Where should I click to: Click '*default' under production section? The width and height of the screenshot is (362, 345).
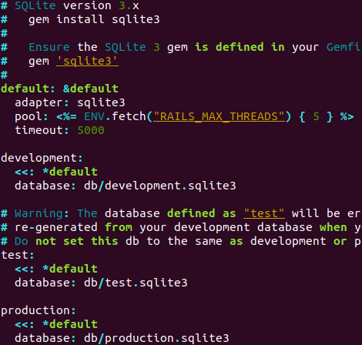click(x=70, y=324)
